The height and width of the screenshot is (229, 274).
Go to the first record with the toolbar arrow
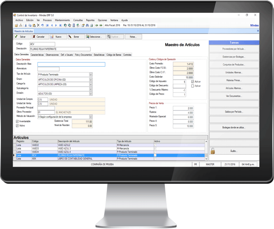pos(47,26)
